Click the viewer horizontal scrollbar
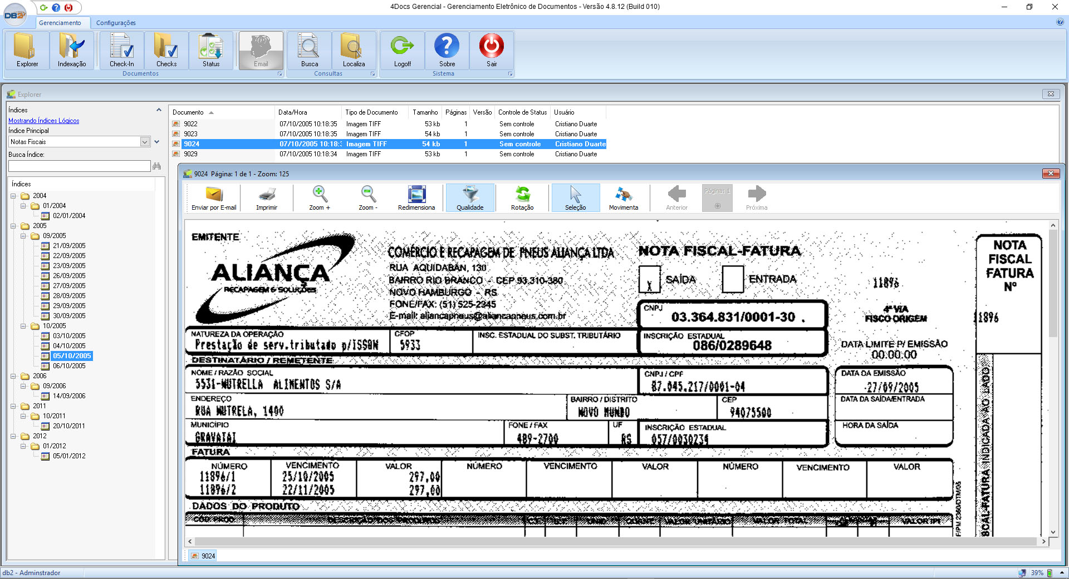 pos(616,541)
